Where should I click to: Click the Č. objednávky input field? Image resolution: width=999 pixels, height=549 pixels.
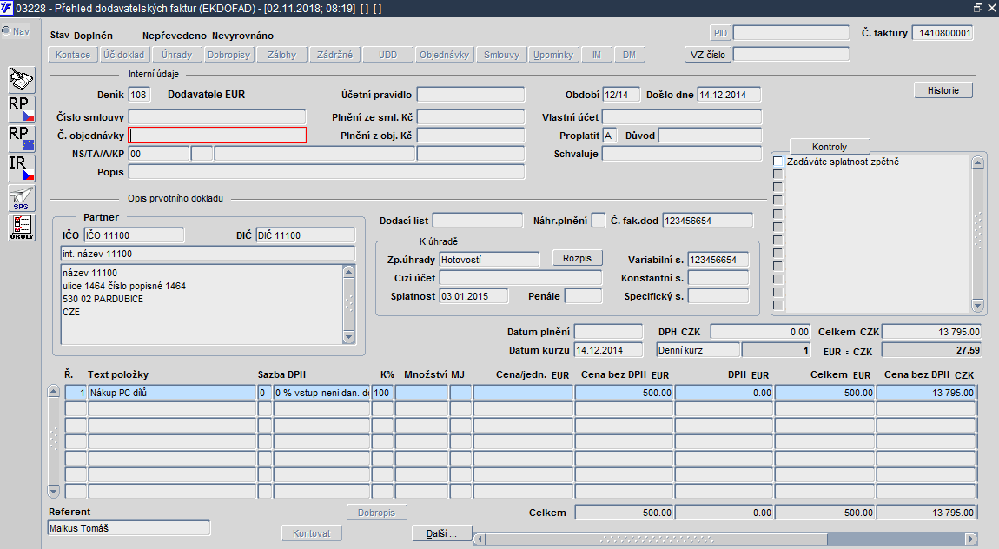pos(217,135)
